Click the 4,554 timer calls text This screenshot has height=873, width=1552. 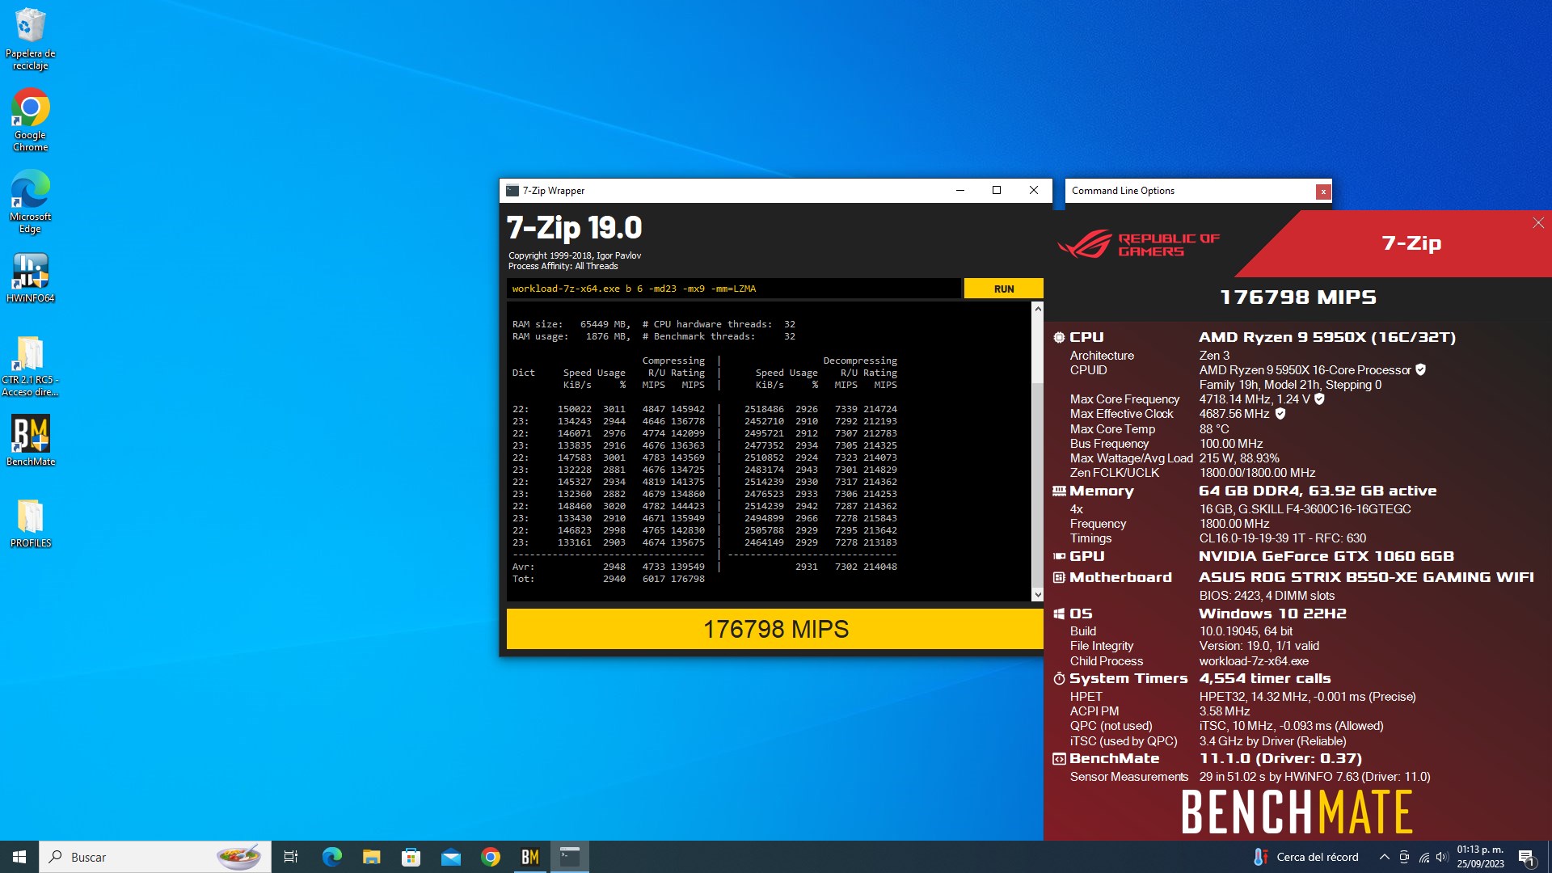[1264, 678]
